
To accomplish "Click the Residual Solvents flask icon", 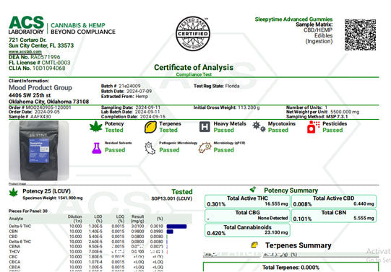I will [97, 148].
